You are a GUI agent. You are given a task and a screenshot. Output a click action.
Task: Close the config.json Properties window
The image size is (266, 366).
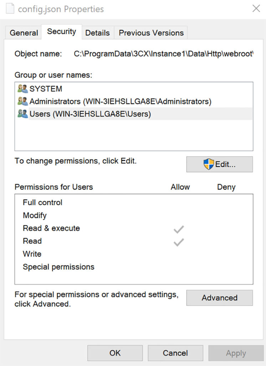click(x=256, y=9)
